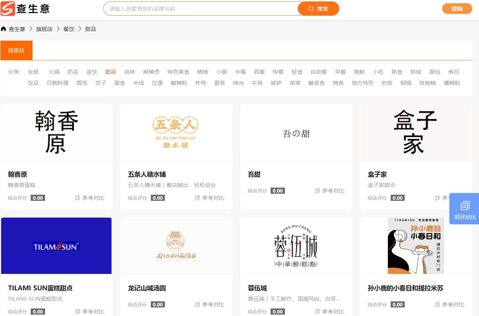Click the 项目对比 floating compare icon
The image size is (479, 316).
(x=465, y=205)
